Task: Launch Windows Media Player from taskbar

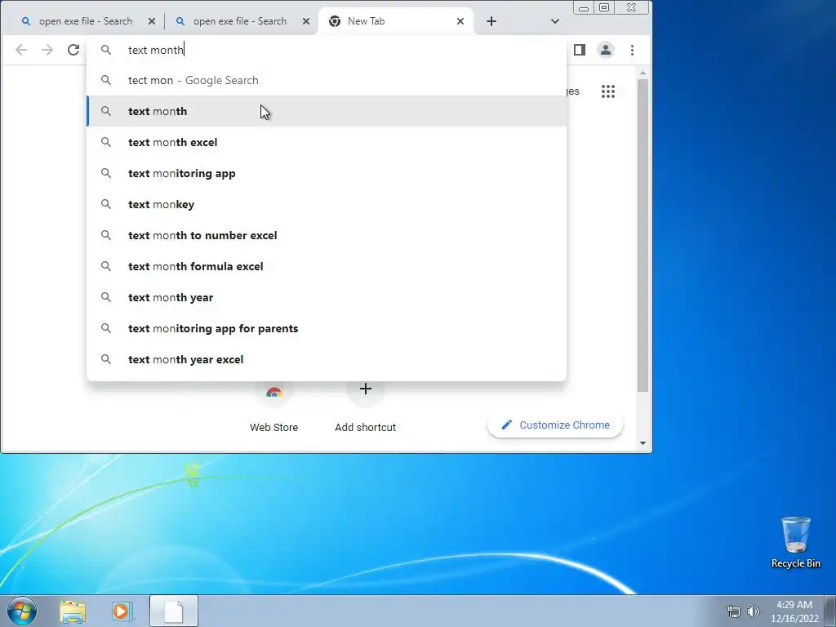Action: (121, 611)
